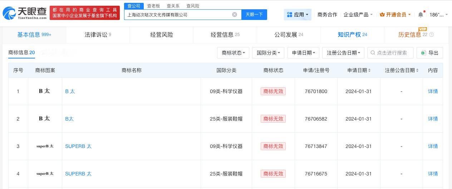This screenshot has width=452, height=189.
Task: Open the 经营信息 tab
Action: 225,35
